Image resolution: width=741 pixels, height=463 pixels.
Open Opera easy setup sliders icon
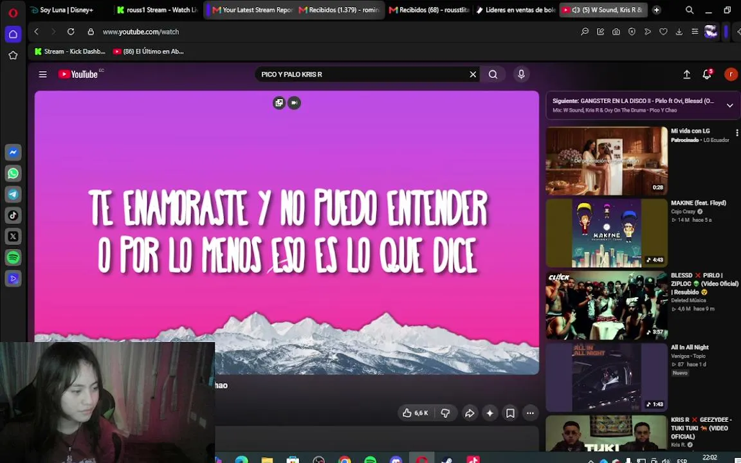(x=695, y=32)
